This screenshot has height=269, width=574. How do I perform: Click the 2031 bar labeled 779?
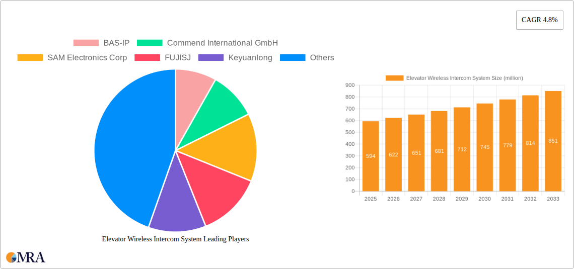tap(508, 145)
